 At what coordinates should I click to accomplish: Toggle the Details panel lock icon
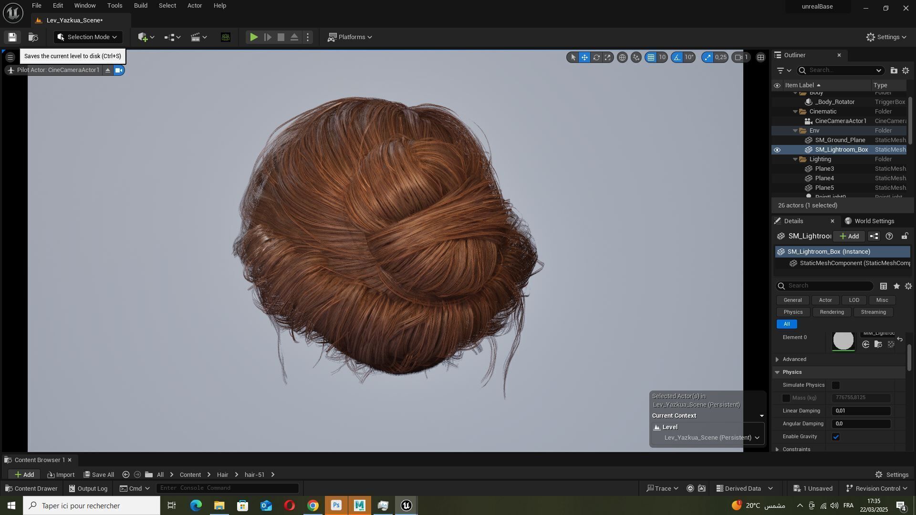[x=905, y=237]
